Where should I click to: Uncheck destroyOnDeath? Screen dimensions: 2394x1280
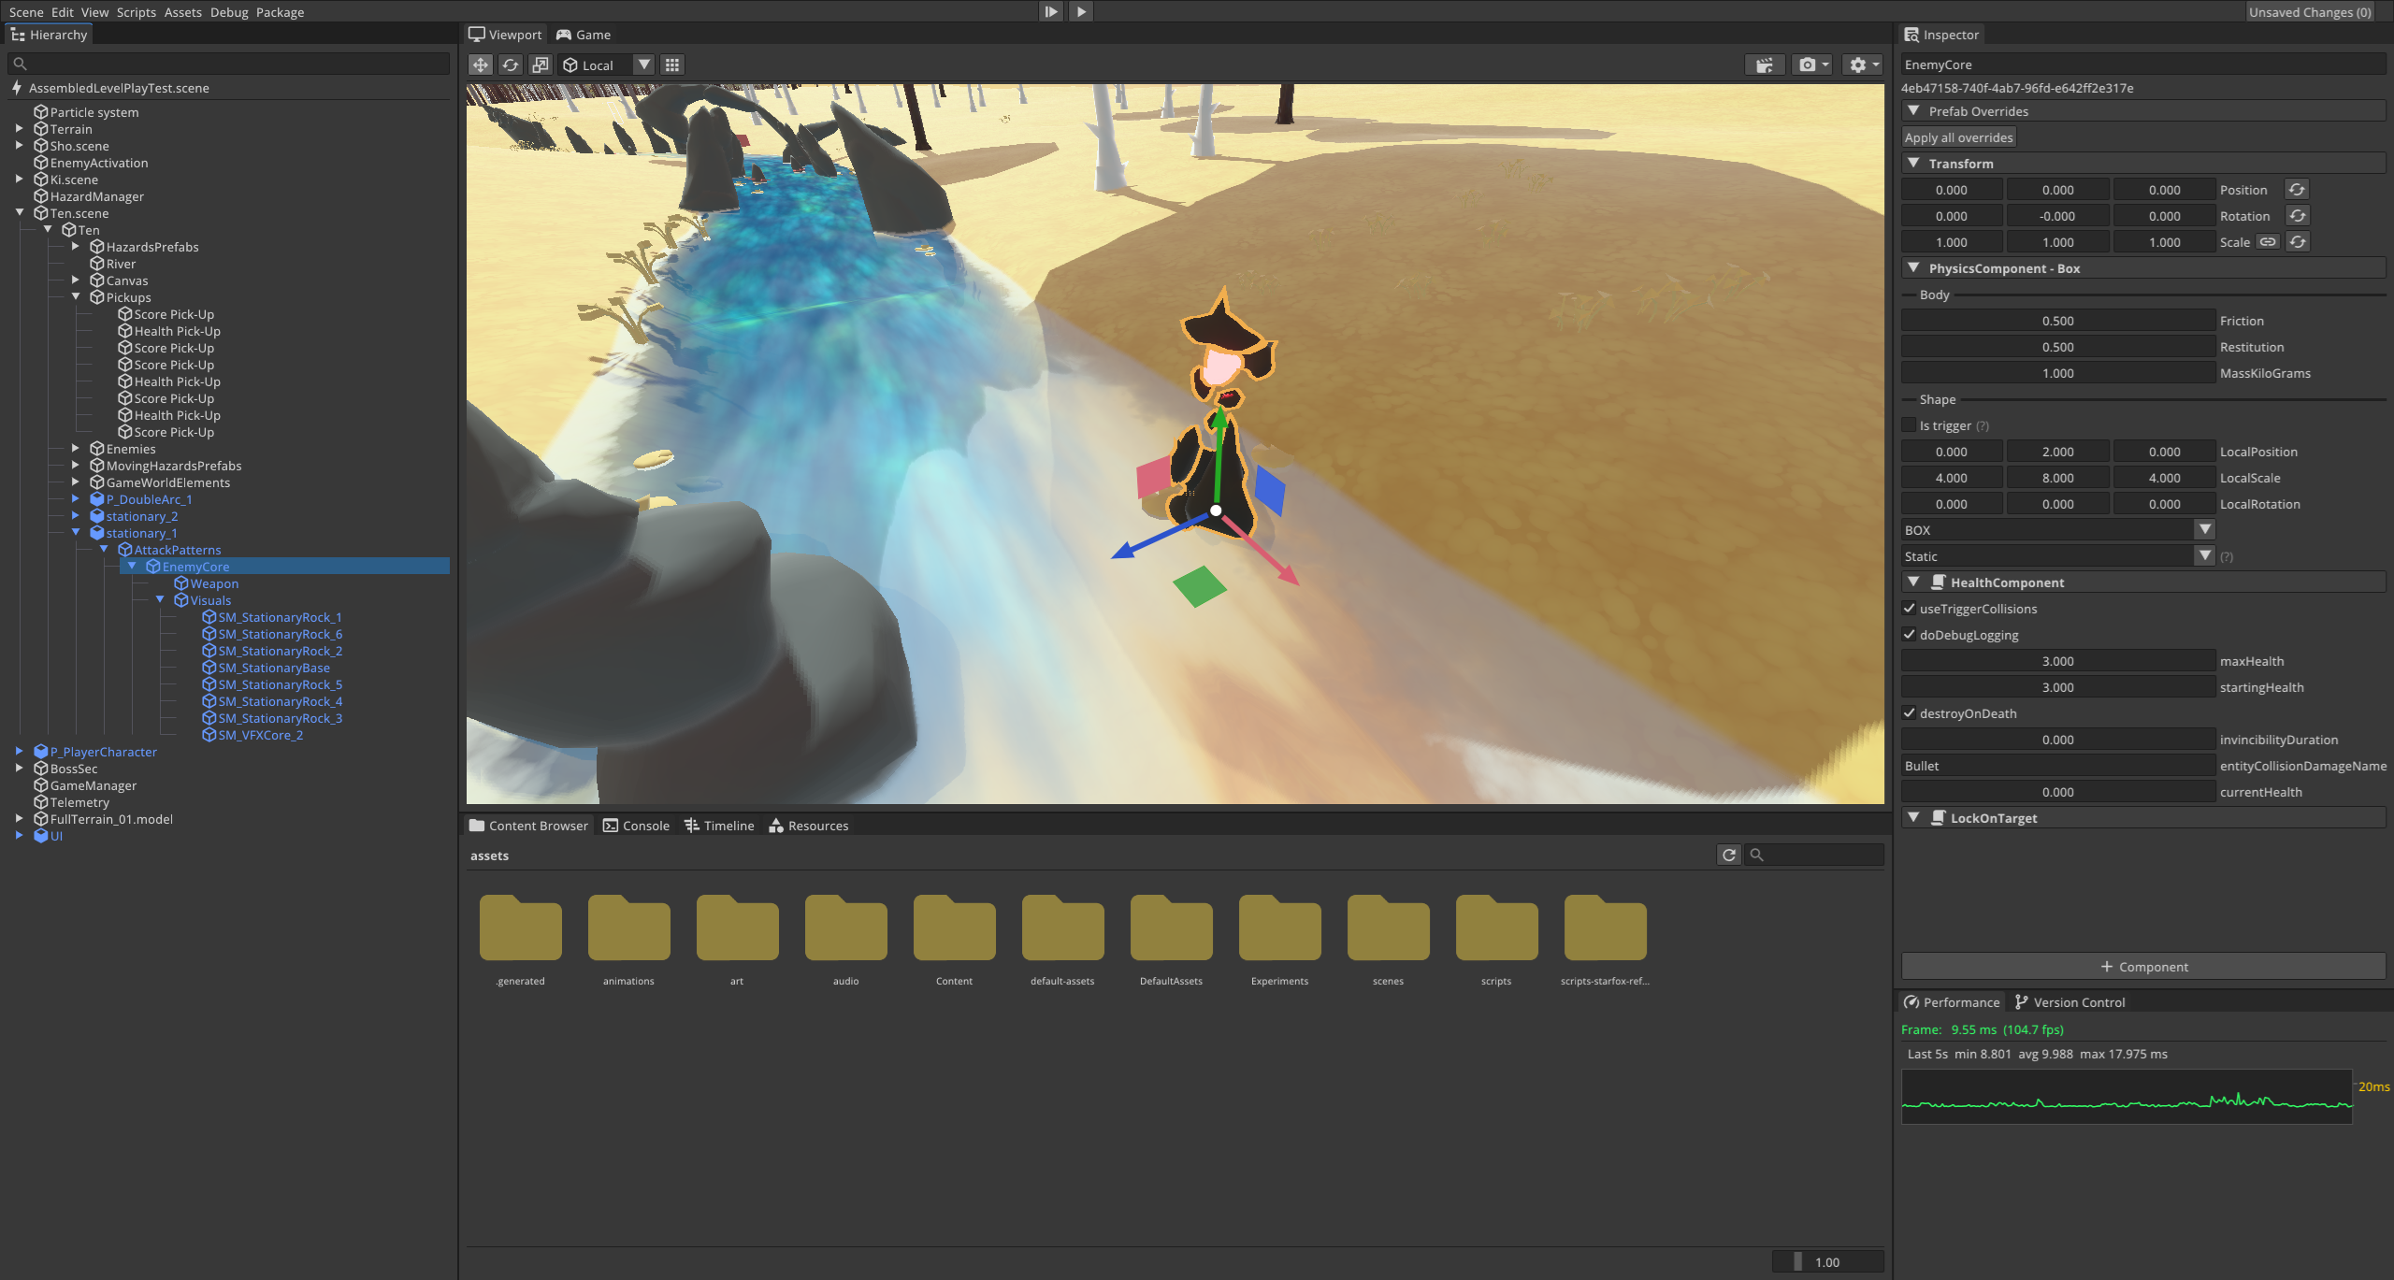point(1909,713)
